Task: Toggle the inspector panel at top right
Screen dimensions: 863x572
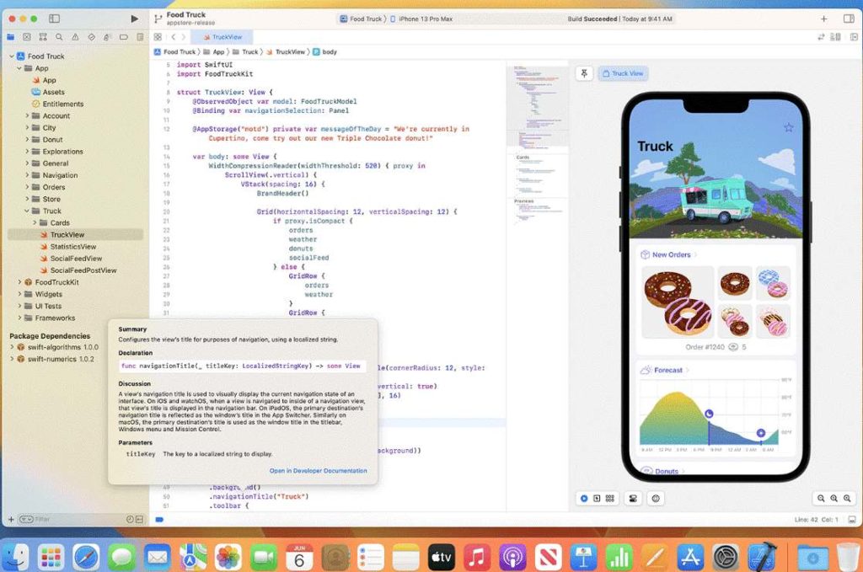Action: click(x=849, y=19)
